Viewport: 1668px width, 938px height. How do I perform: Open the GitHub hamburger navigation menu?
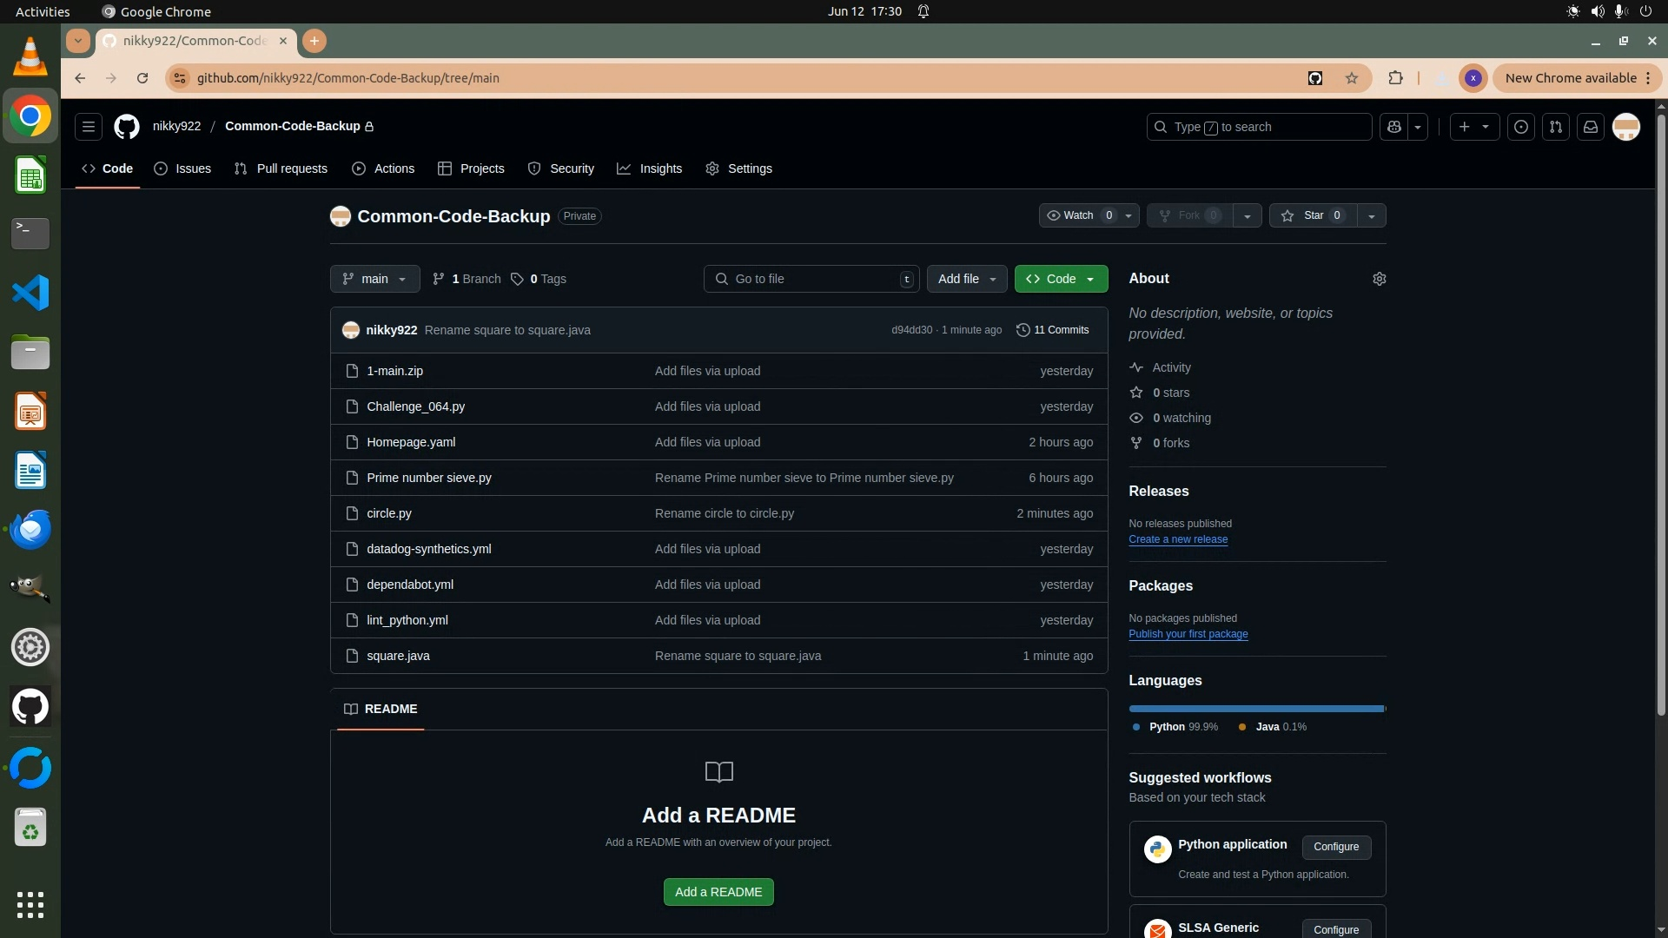pos(88,127)
